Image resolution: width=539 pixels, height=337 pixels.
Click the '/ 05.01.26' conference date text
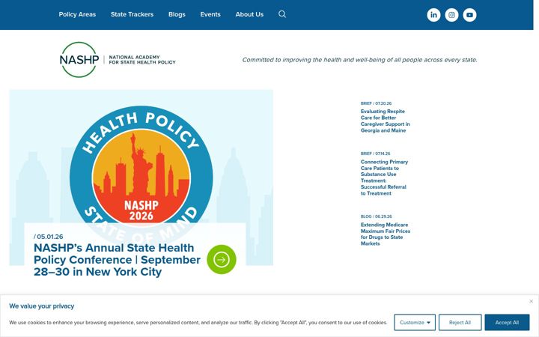49,237
